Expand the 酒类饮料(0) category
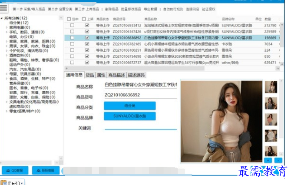The width and height of the screenshot is (291, 185). click(7, 55)
